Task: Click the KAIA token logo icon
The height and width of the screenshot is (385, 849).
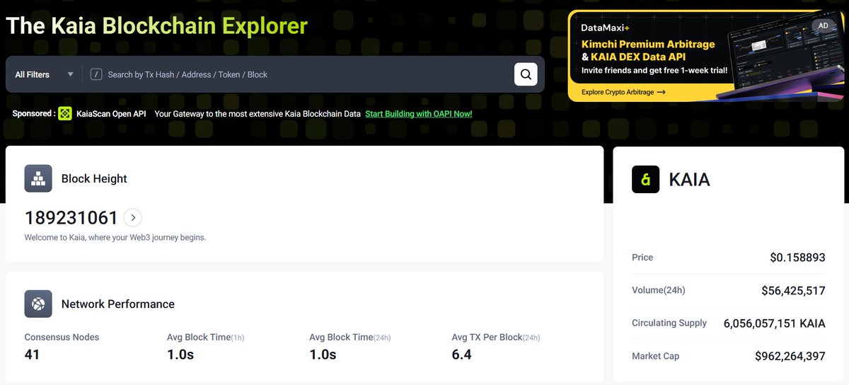Action: (x=645, y=180)
